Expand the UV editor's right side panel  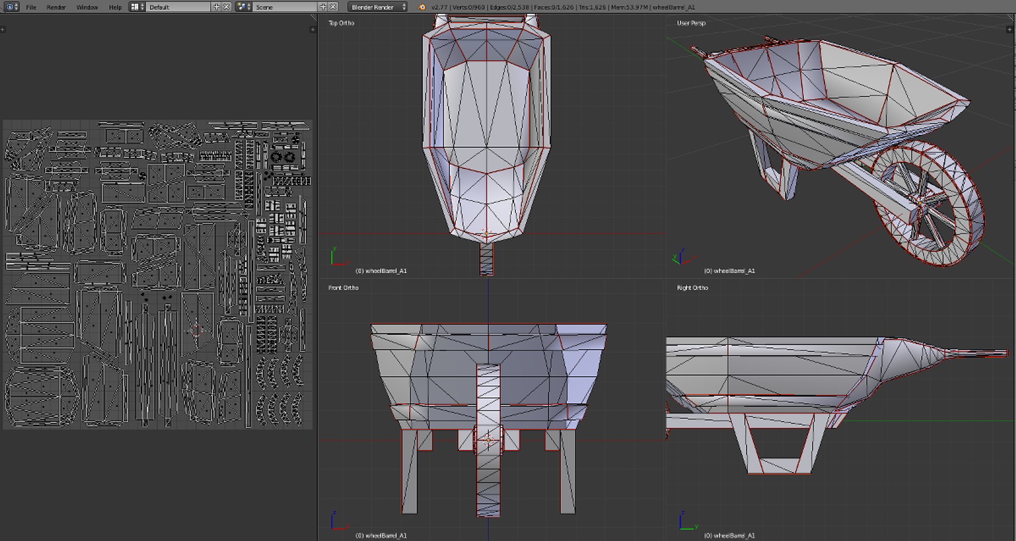[312, 30]
